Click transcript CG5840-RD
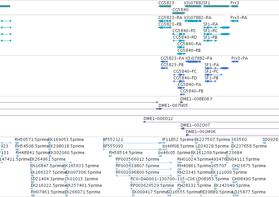The height and width of the screenshot is (197, 279). (185, 37)
